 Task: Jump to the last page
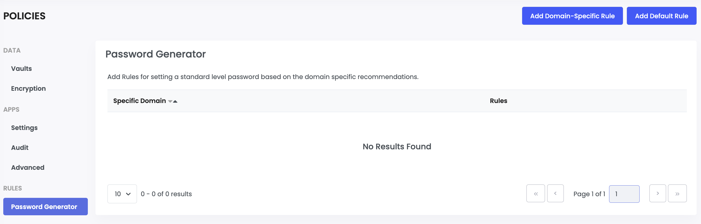(x=677, y=193)
